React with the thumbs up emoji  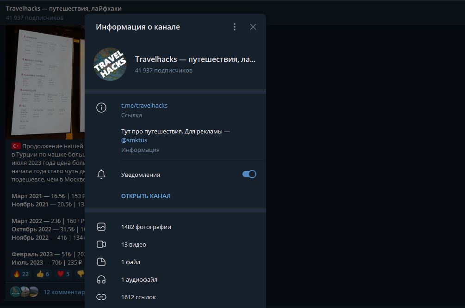(43, 274)
